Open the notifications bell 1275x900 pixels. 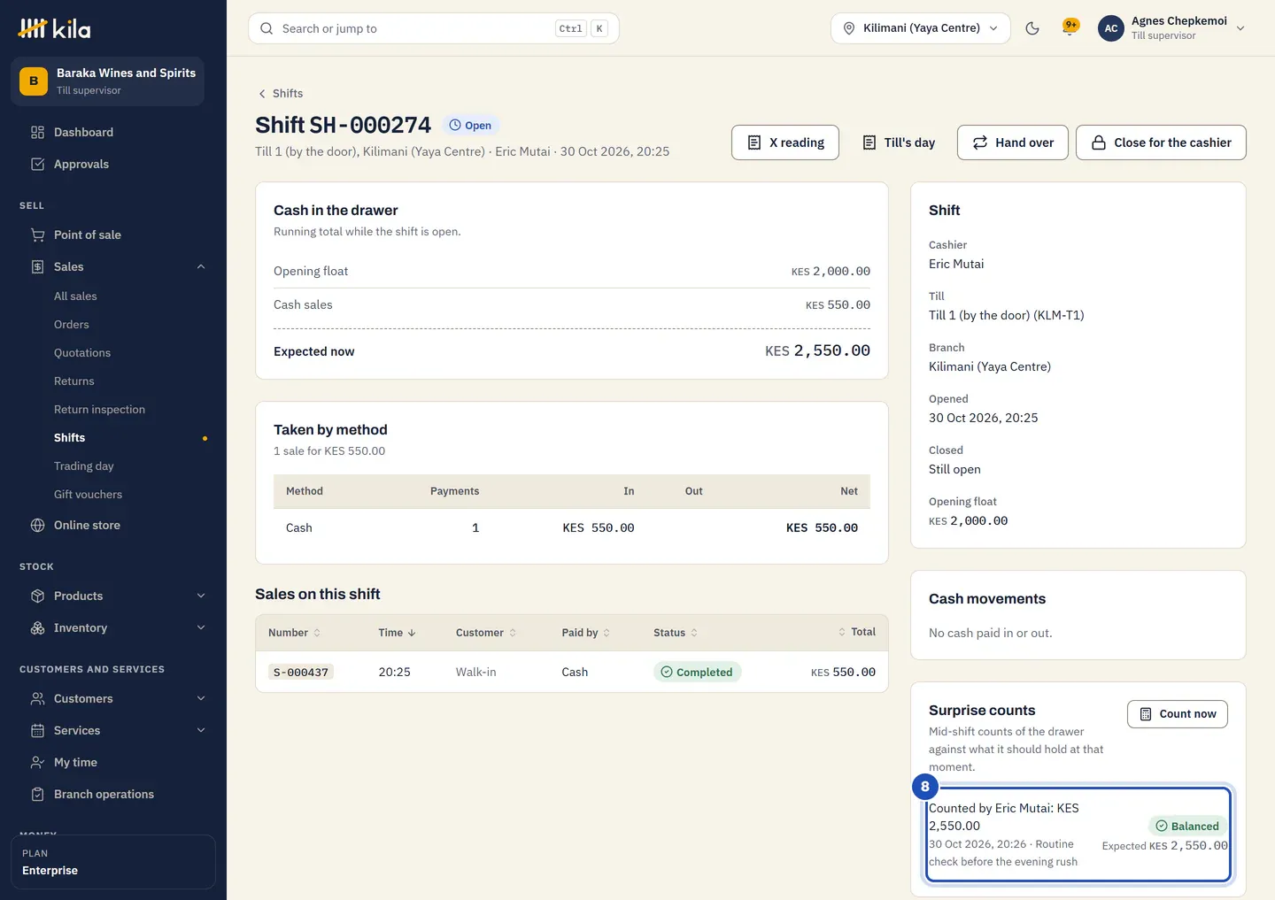tap(1070, 28)
